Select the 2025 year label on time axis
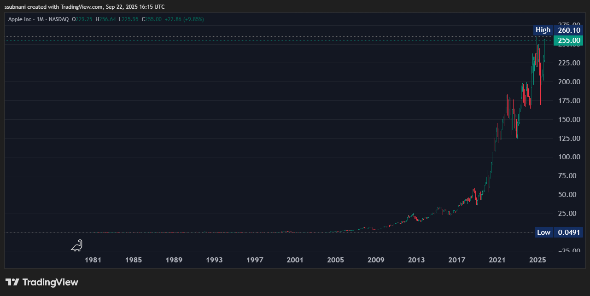 pos(537,260)
